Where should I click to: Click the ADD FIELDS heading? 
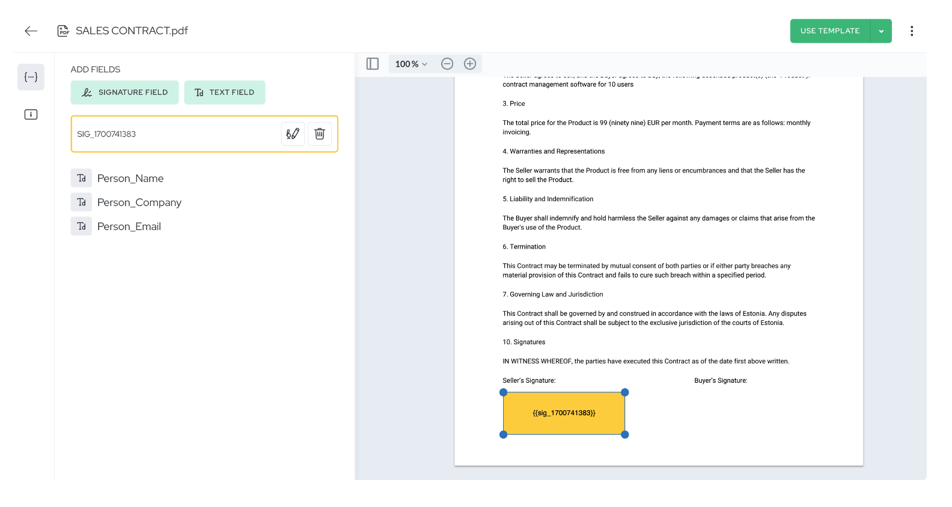tap(96, 70)
